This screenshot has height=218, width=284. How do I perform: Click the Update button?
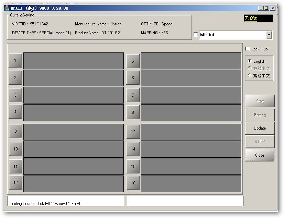[x=260, y=128]
